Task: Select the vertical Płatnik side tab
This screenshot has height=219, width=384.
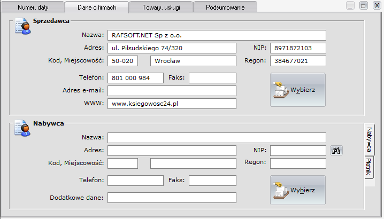Action: 369,168
